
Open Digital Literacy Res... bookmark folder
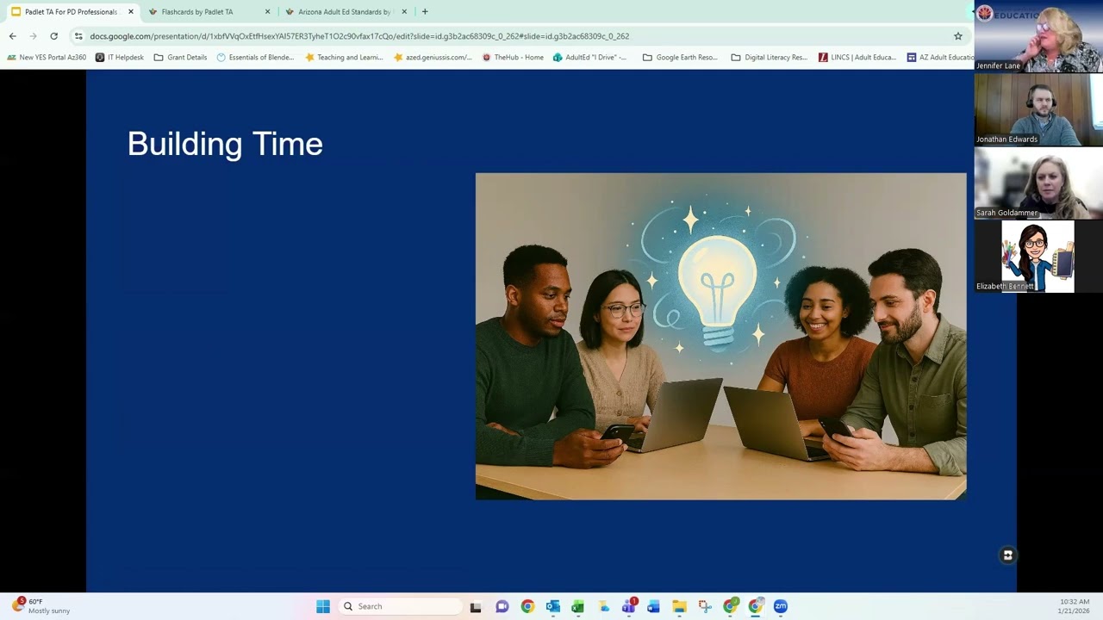click(769, 58)
